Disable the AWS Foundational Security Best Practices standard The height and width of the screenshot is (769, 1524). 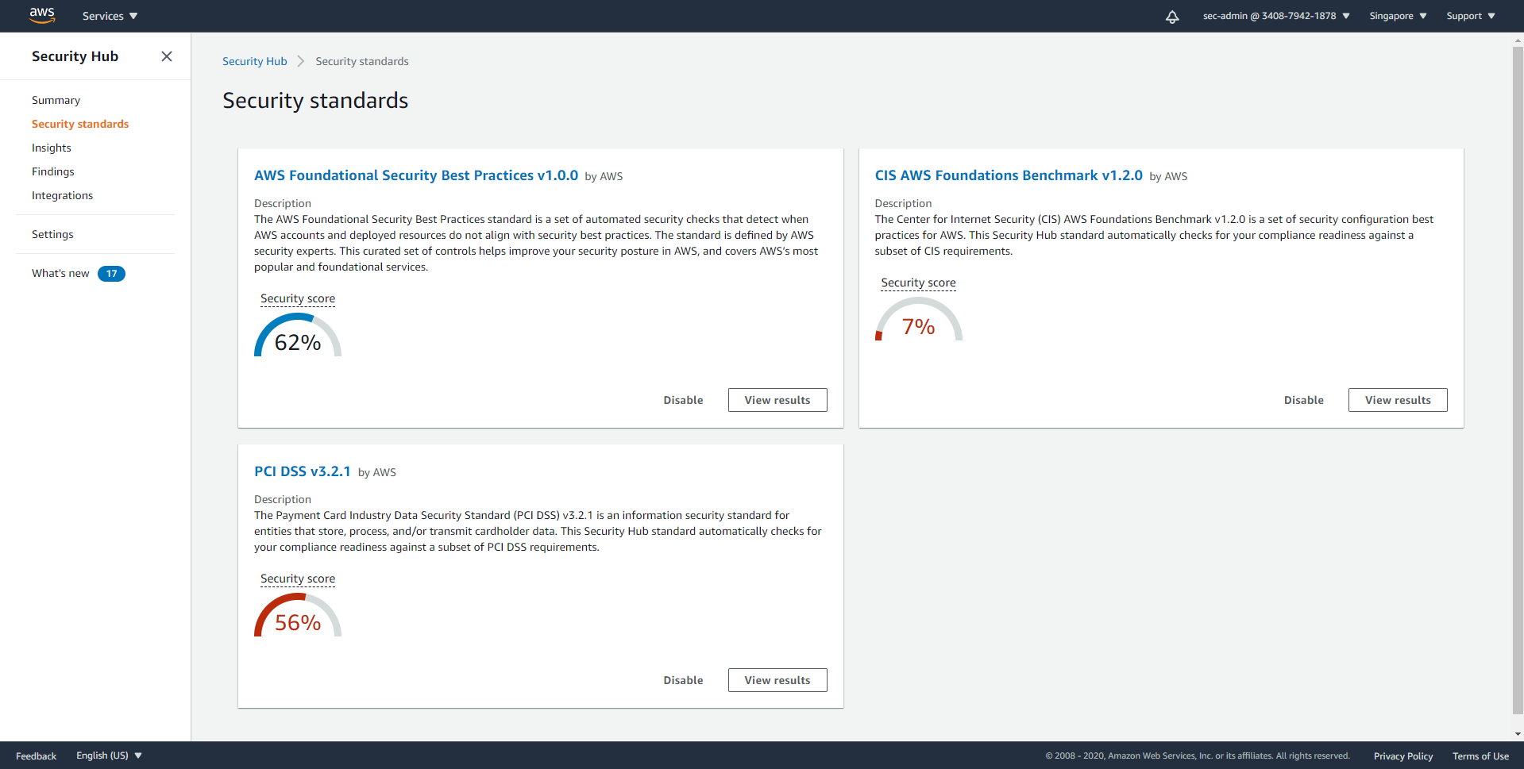[x=684, y=400]
